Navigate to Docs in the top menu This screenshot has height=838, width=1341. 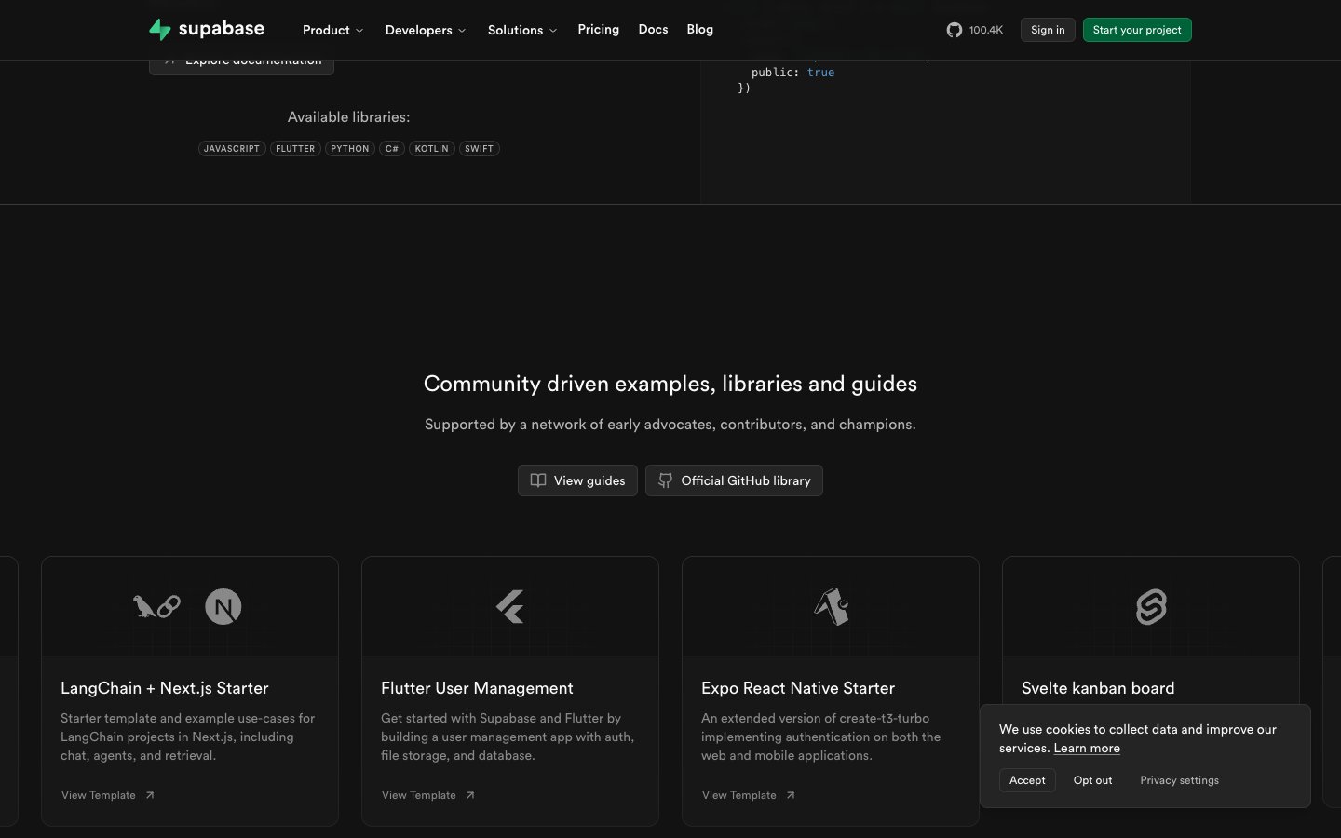pyautogui.click(x=653, y=30)
